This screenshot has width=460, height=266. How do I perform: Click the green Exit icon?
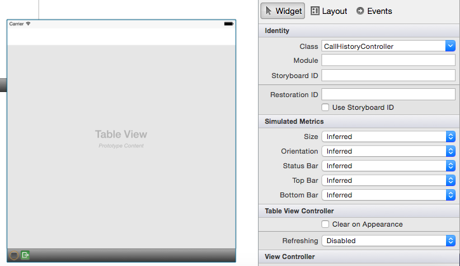(x=25, y=255)
